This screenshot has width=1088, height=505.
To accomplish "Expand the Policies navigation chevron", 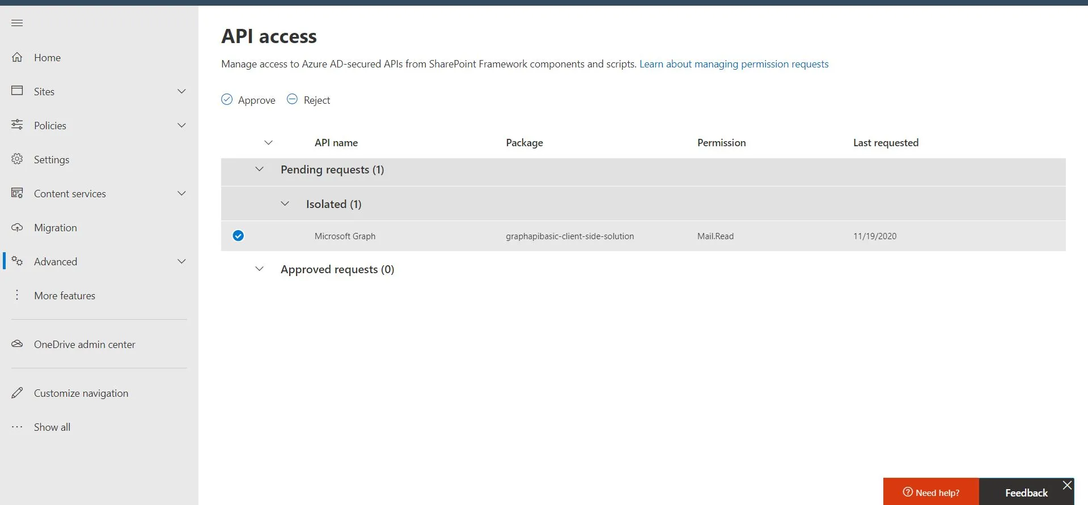I will pyautogui.click(x=181, y=125).
